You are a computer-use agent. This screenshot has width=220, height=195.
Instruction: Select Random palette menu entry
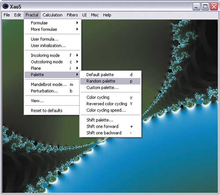[x=110, y=81]
